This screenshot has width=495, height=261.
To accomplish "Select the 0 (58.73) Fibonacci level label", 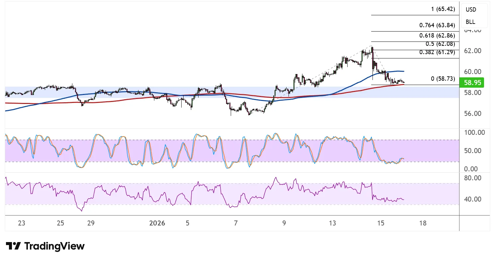I will [440, 79].
